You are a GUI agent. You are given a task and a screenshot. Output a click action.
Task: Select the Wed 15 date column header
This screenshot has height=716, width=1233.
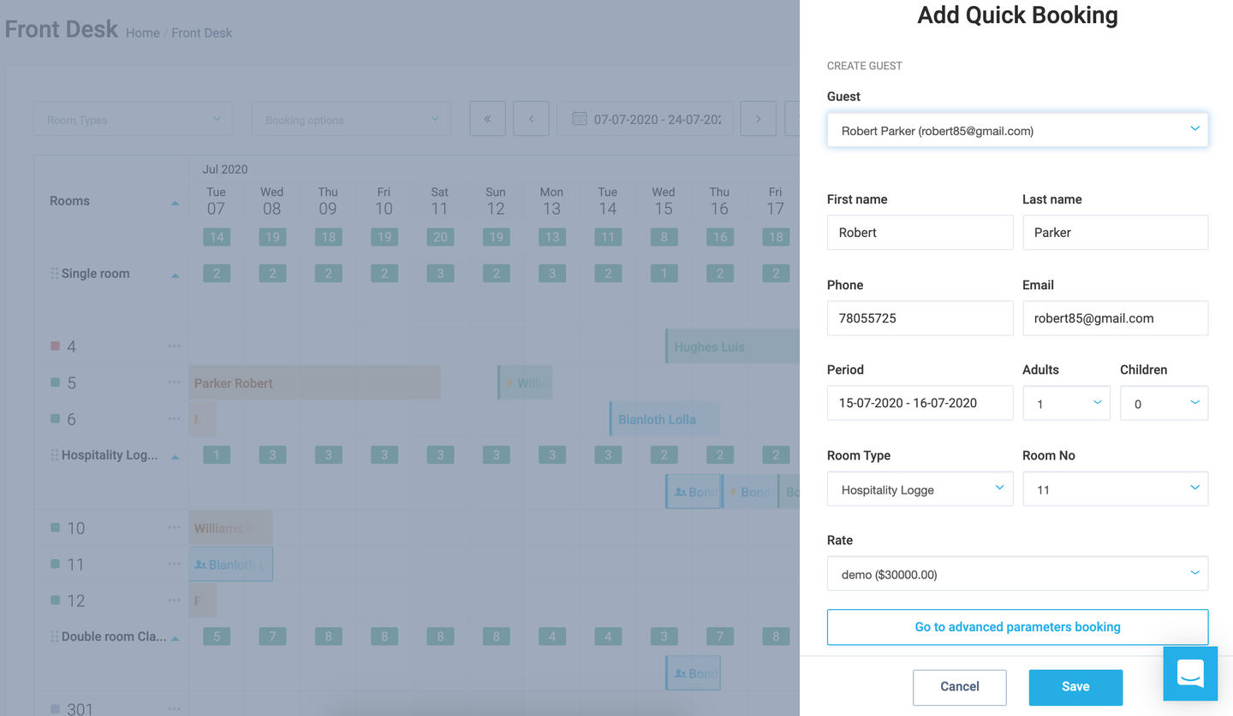click(664, 201)
